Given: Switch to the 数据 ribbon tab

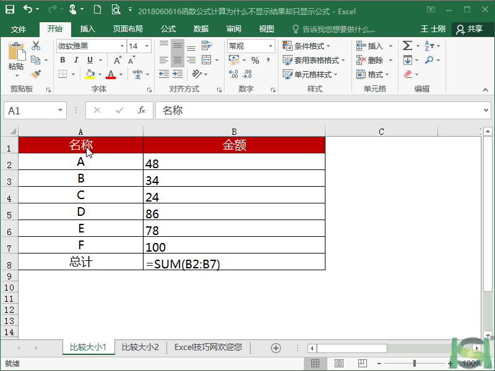Looking at the screenshot, I should 200,29.
